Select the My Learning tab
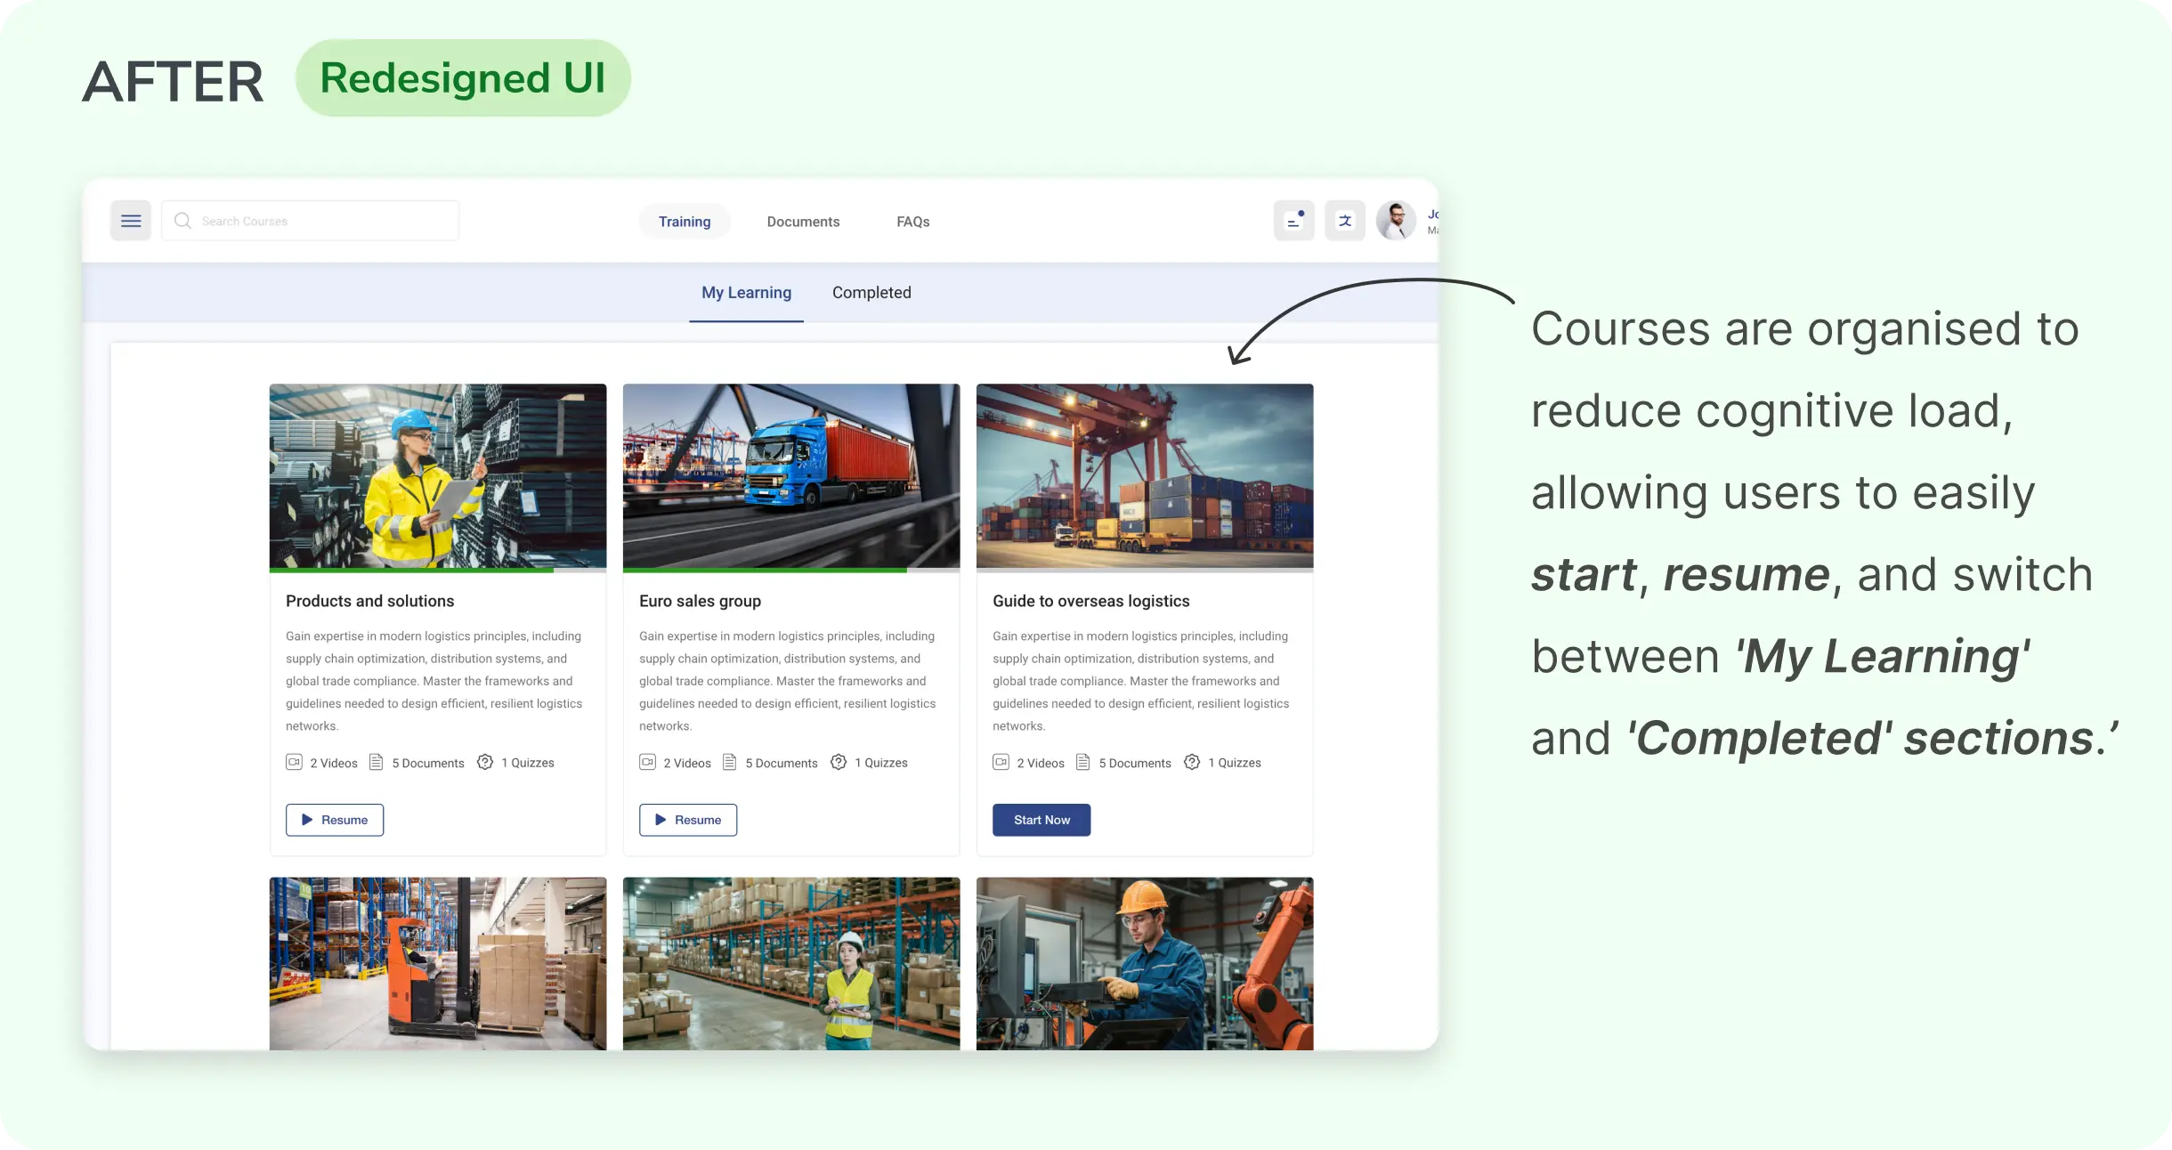Viewport: 2172px width, 1150px height. [x=746, y=293]
